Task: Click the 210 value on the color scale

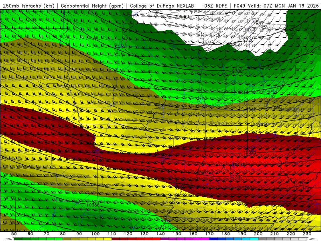Action: pyautogui.click(x=274, y=234)
